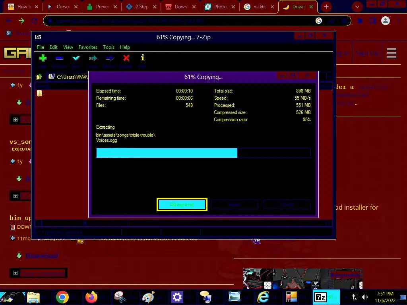Click the volume speaker icon in system tray

click(x=365, y=297)
